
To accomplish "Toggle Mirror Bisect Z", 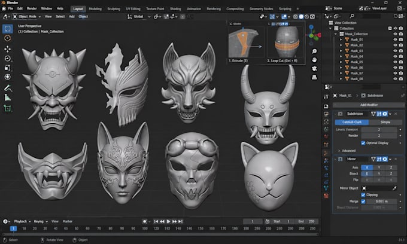I will tap(391, 173).
